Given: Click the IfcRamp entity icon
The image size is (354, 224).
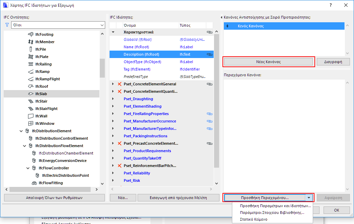Looking at the screenshot, I should (x=31, y=72).
